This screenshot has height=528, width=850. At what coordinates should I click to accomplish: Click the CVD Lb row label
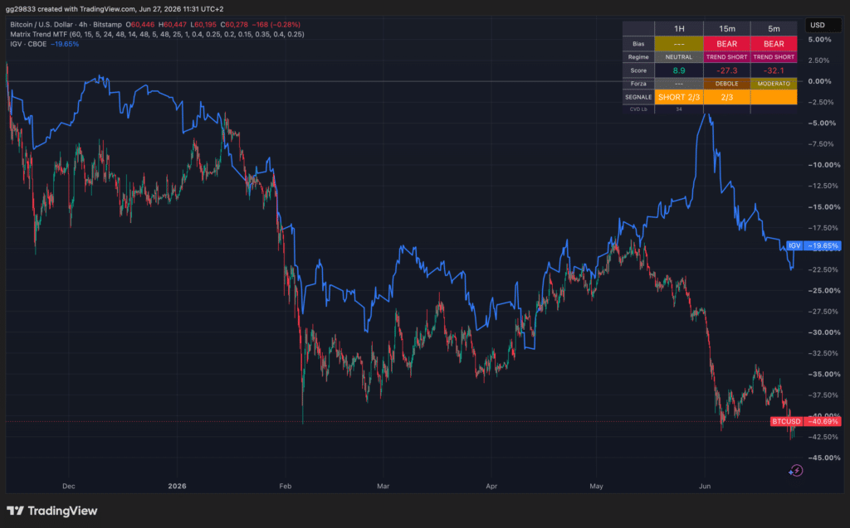tap(638, 109)
